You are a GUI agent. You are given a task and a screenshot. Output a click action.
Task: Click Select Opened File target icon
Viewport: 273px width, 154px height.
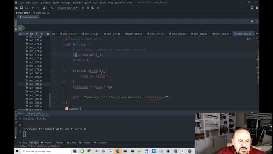click(x=31, y=34)
